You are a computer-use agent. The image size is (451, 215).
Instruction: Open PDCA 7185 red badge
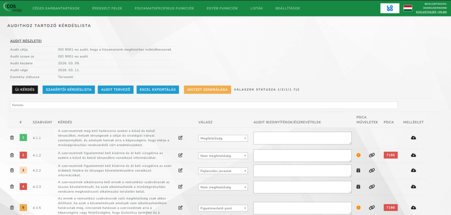[x=391, y=155]
